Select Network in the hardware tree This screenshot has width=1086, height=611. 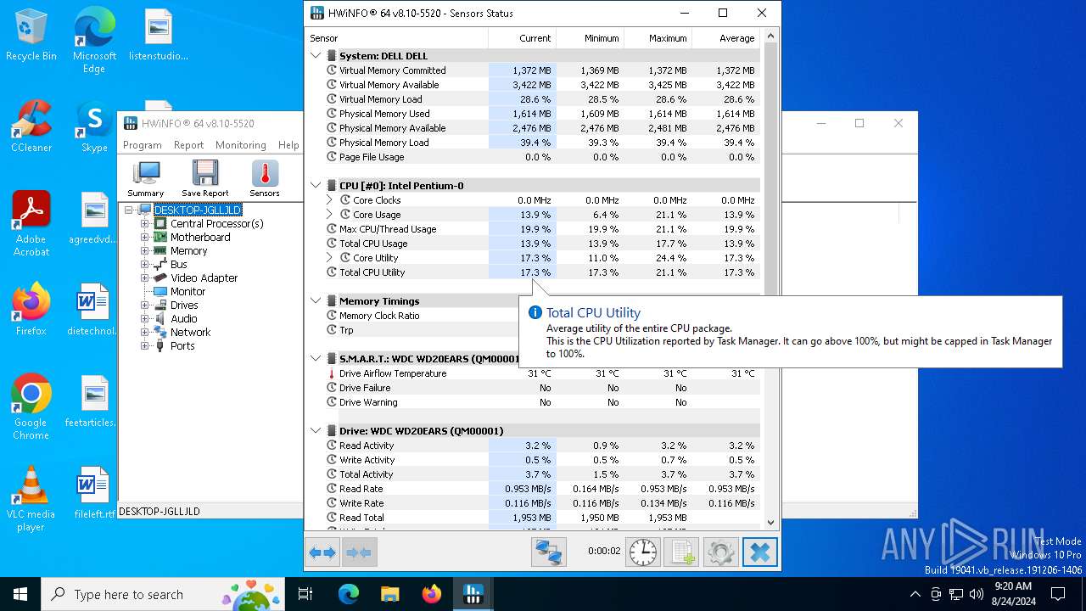pyautogui.click(x=190, y=333)
